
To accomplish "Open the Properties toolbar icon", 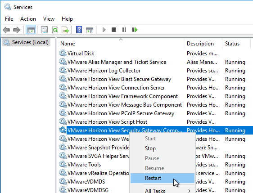I will [x=44, y=30].
